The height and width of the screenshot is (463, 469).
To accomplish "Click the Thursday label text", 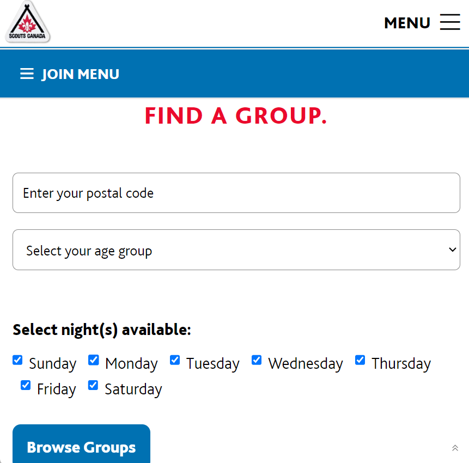I will tap(401, 363).
